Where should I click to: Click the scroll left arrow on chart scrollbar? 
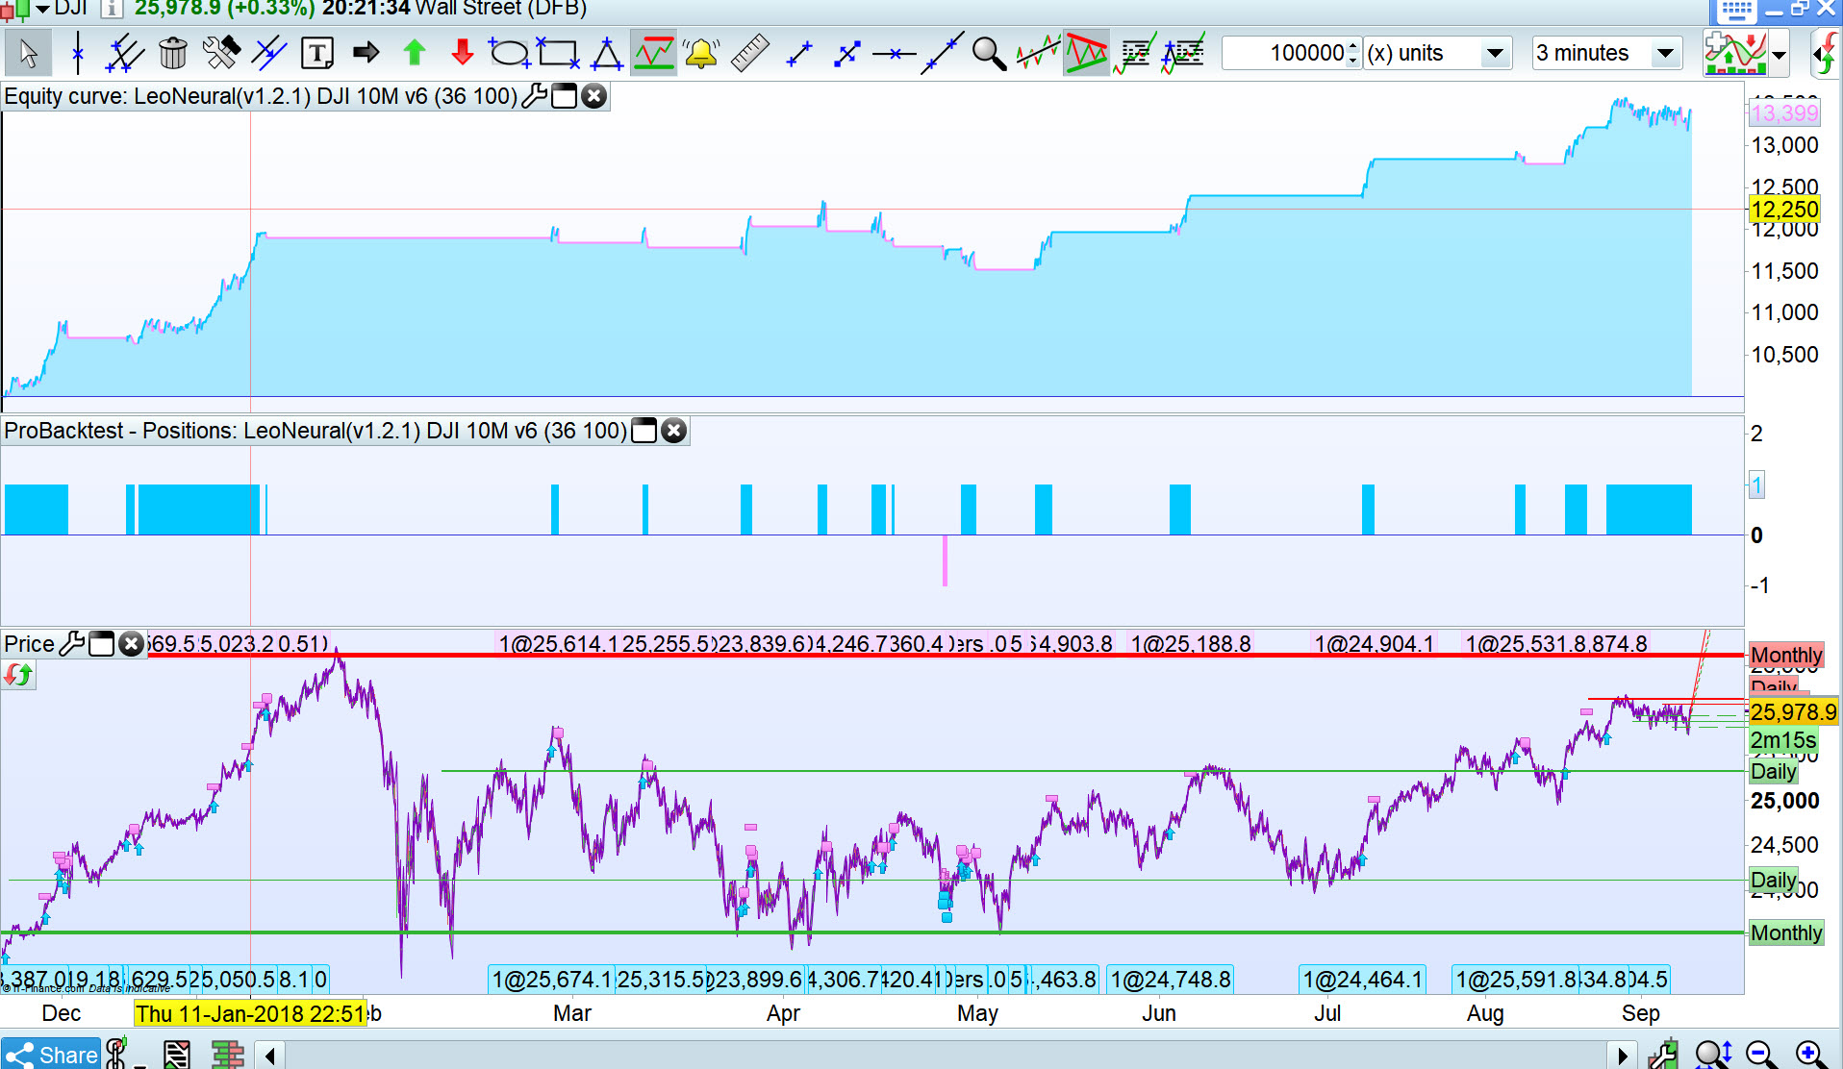tap(270, 1057)
